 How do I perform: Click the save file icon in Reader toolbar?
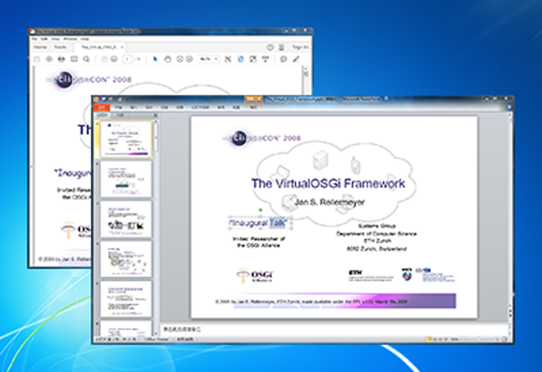(x=37, y=59)
